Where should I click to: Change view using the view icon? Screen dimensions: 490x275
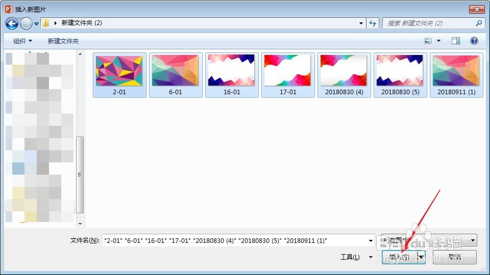(x=428, y=41)
